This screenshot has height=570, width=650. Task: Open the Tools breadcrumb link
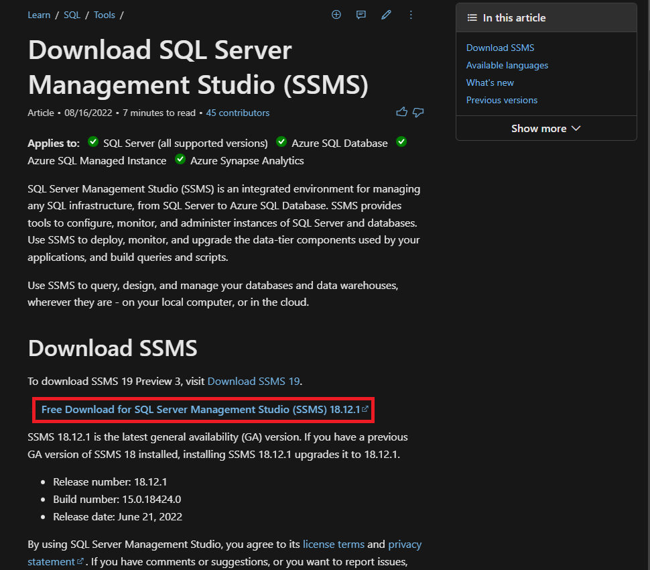click(x=105, y=15)
